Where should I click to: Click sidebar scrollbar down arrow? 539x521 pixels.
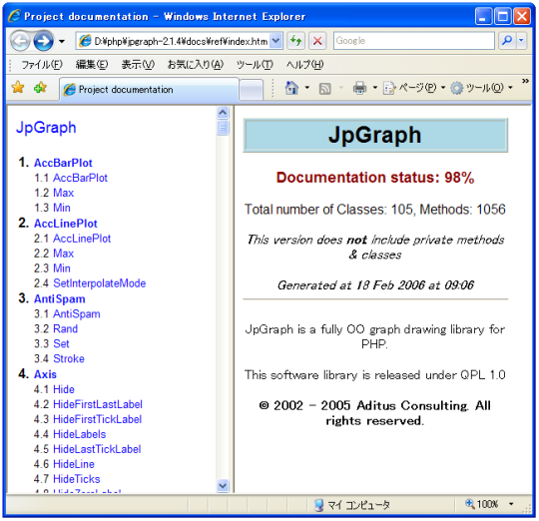(223, 486)
